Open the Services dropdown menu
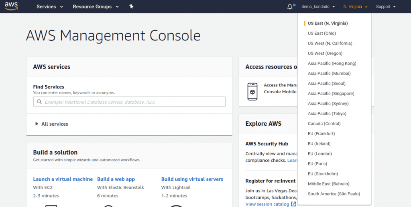 50,6
